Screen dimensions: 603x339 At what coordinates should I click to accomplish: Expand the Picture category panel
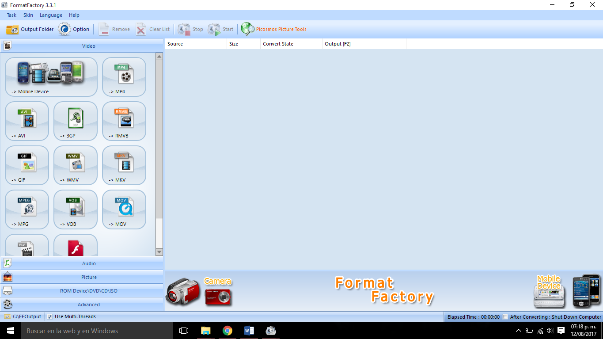(82, 277)
